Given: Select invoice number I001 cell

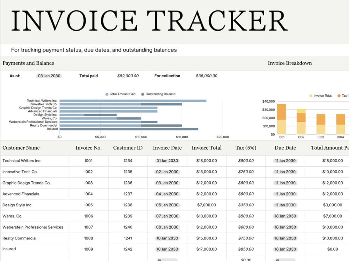Looking at the screenshot, I should click(89, 161).
